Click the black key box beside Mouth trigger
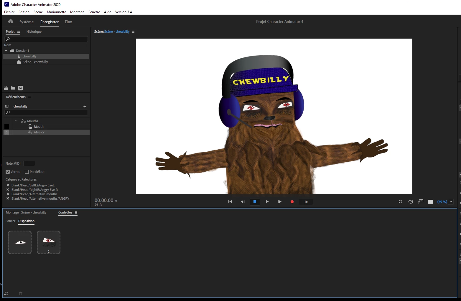The image size is (461, 301). (6, 127)
